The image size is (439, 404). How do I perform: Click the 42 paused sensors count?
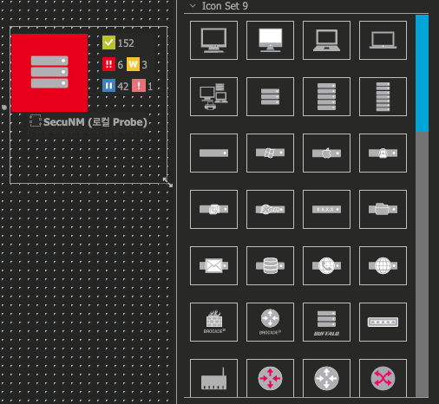click(123, 86)
